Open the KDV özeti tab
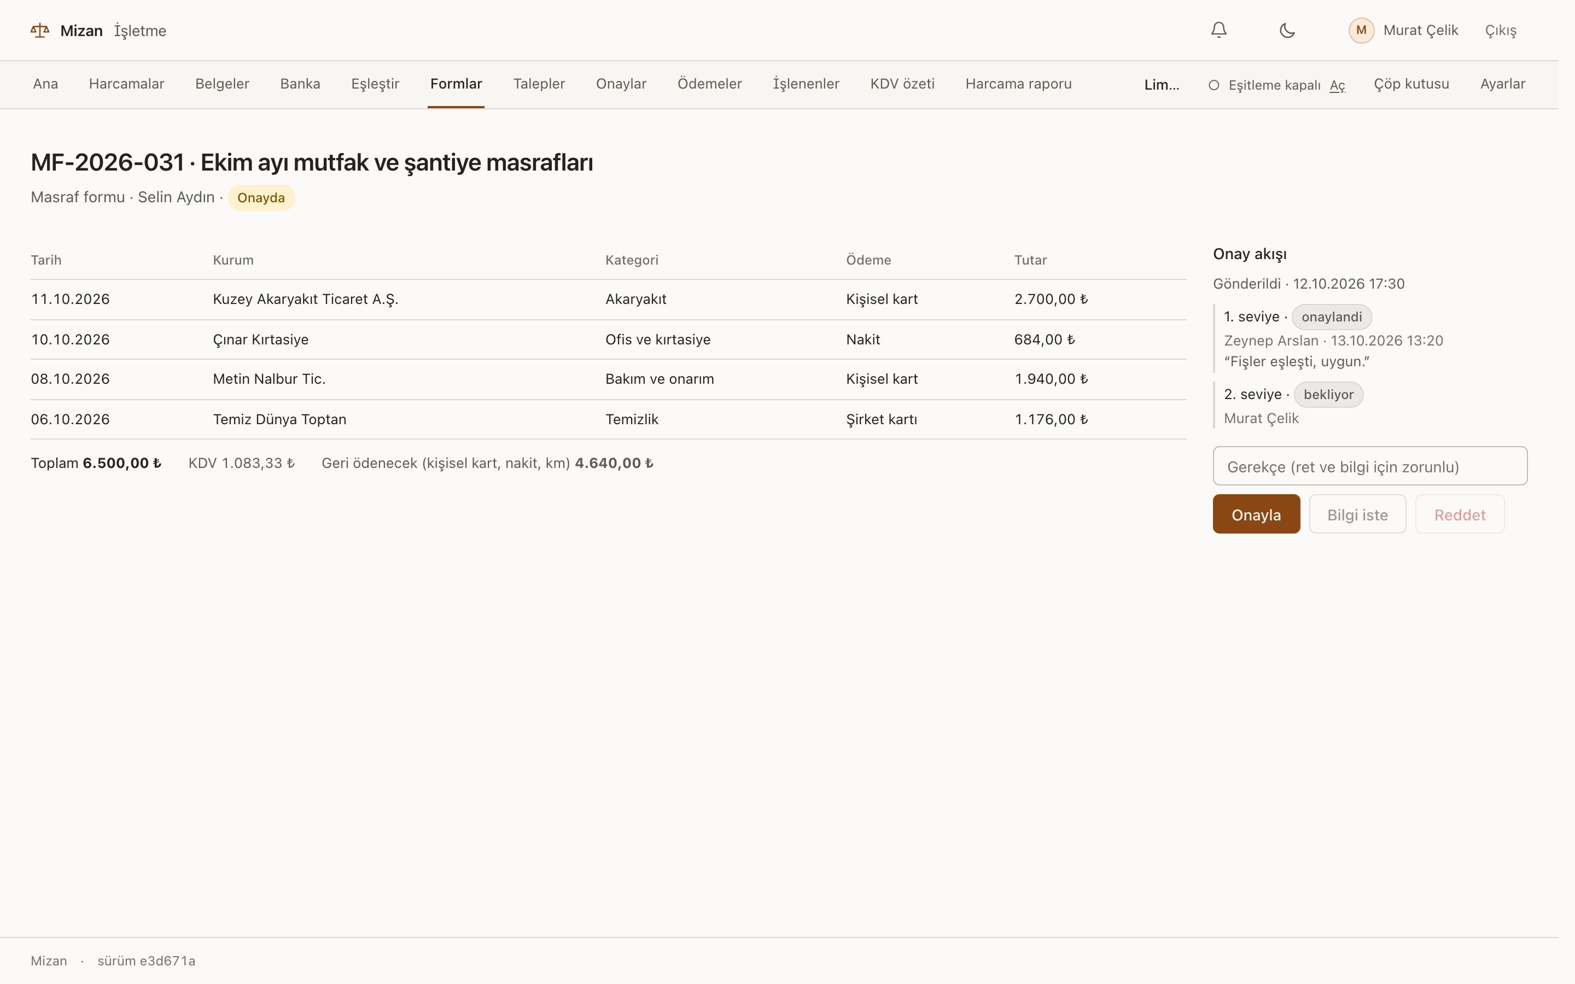 click(x=903, y=84)
